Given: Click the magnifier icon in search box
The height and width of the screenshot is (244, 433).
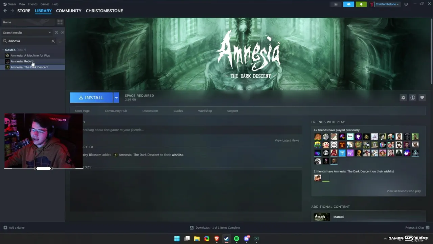Looking at the screenshot, I should coord(5,41).
